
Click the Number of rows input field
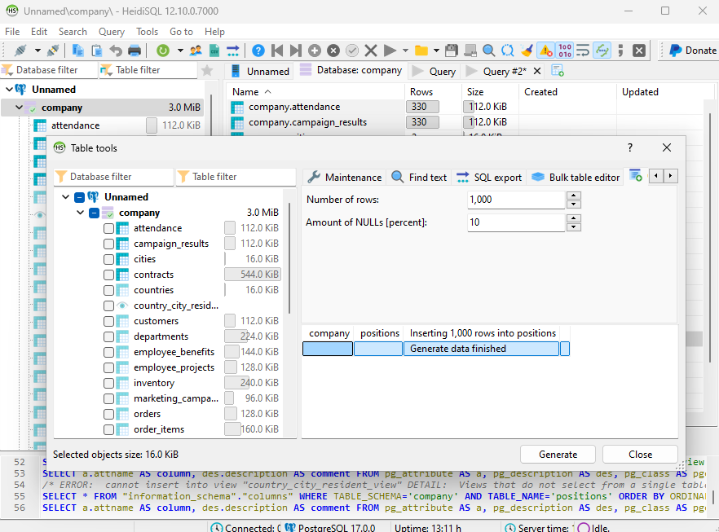516,200
